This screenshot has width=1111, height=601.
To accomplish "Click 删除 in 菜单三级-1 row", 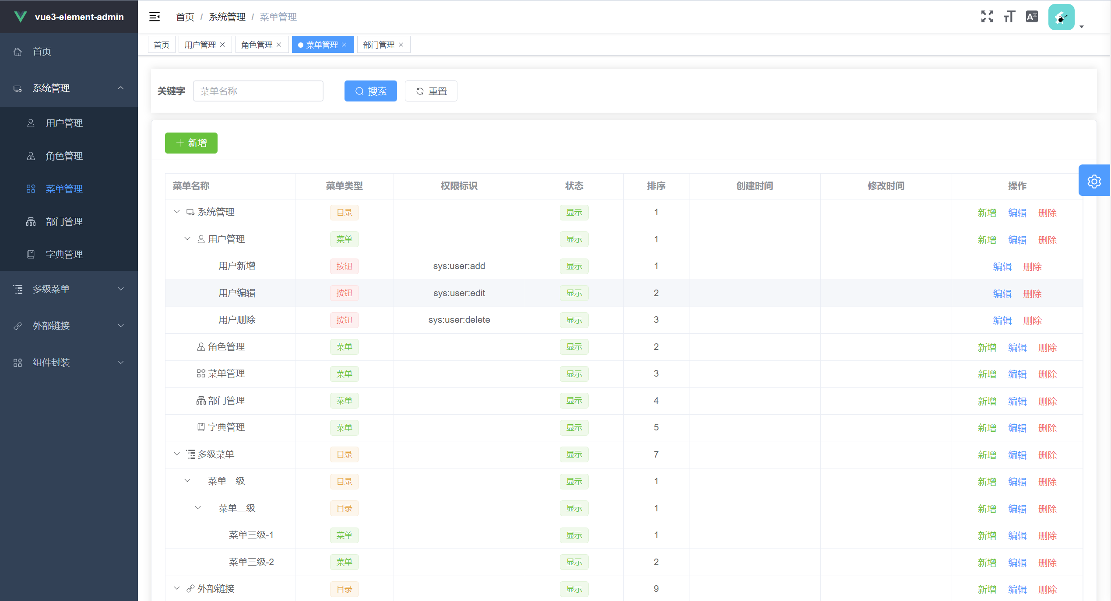I will tap(1048, 536).
